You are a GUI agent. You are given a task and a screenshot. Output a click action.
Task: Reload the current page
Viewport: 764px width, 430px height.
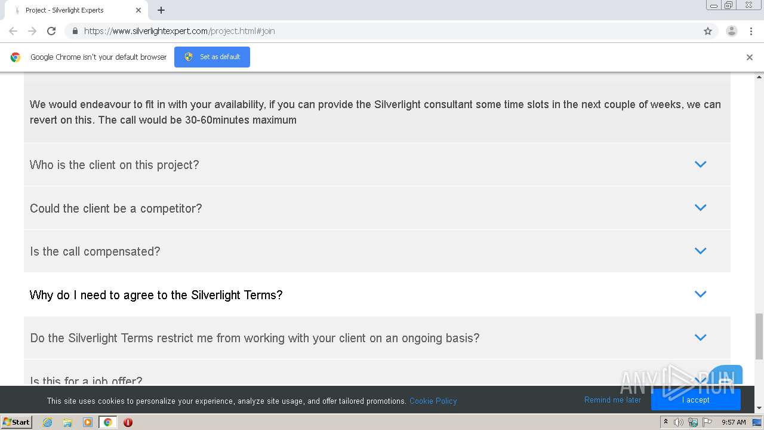51,31
